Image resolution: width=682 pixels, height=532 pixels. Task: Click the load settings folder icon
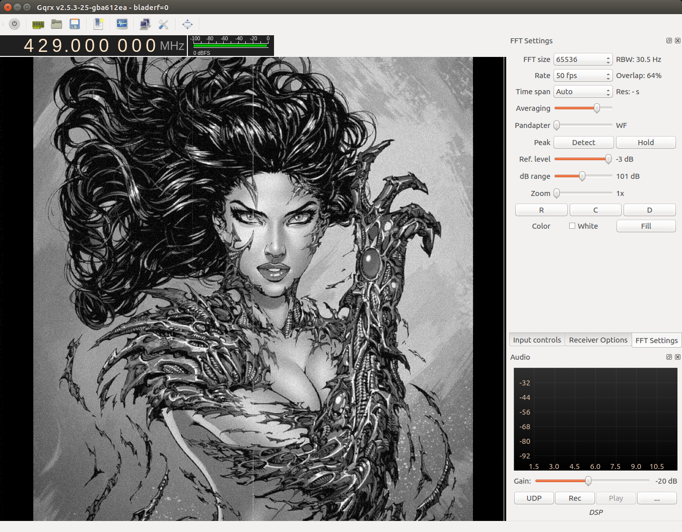pyautogui.click(x=56, y=24)
